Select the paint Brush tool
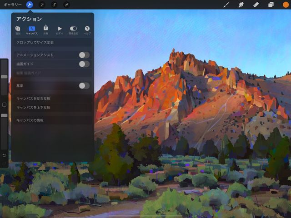291x218 pixels. coord(226,5)
